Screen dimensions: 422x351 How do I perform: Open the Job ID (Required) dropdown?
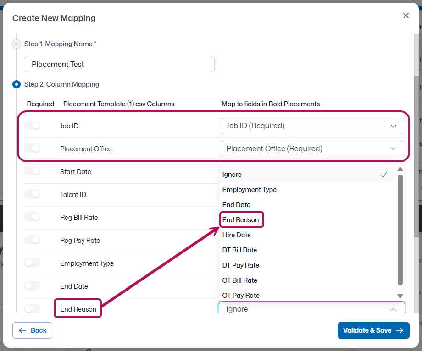click(x=311, y=126)
